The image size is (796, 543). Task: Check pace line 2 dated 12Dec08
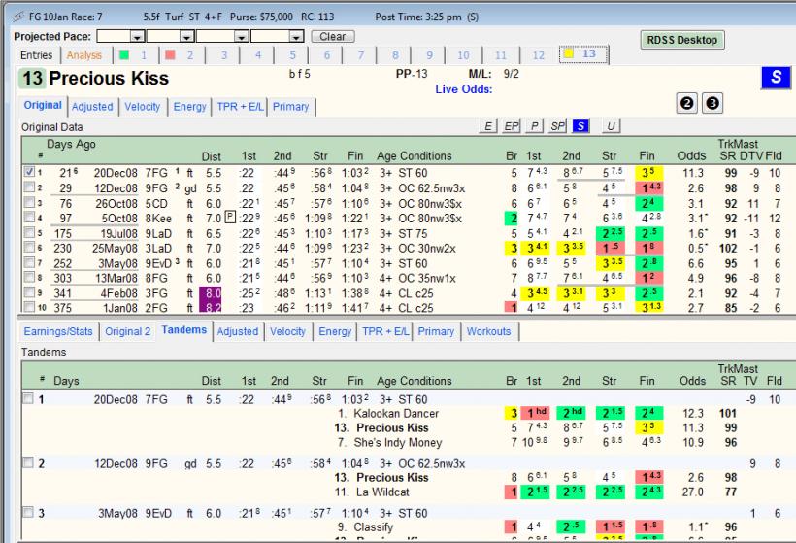[29, 187]
